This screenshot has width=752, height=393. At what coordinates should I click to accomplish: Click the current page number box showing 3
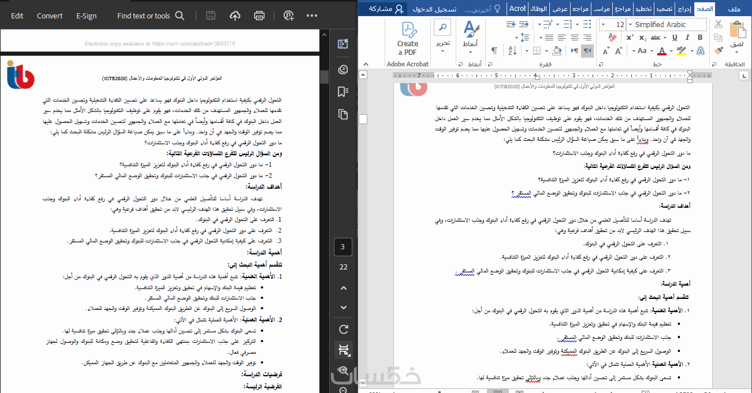[343, 247]
